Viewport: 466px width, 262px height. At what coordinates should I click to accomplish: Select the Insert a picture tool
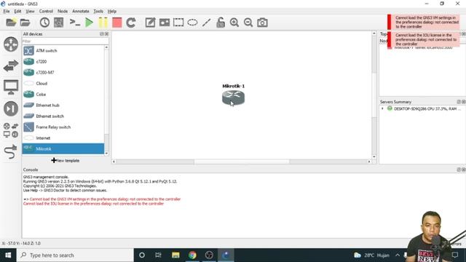(x=165, y=23)
